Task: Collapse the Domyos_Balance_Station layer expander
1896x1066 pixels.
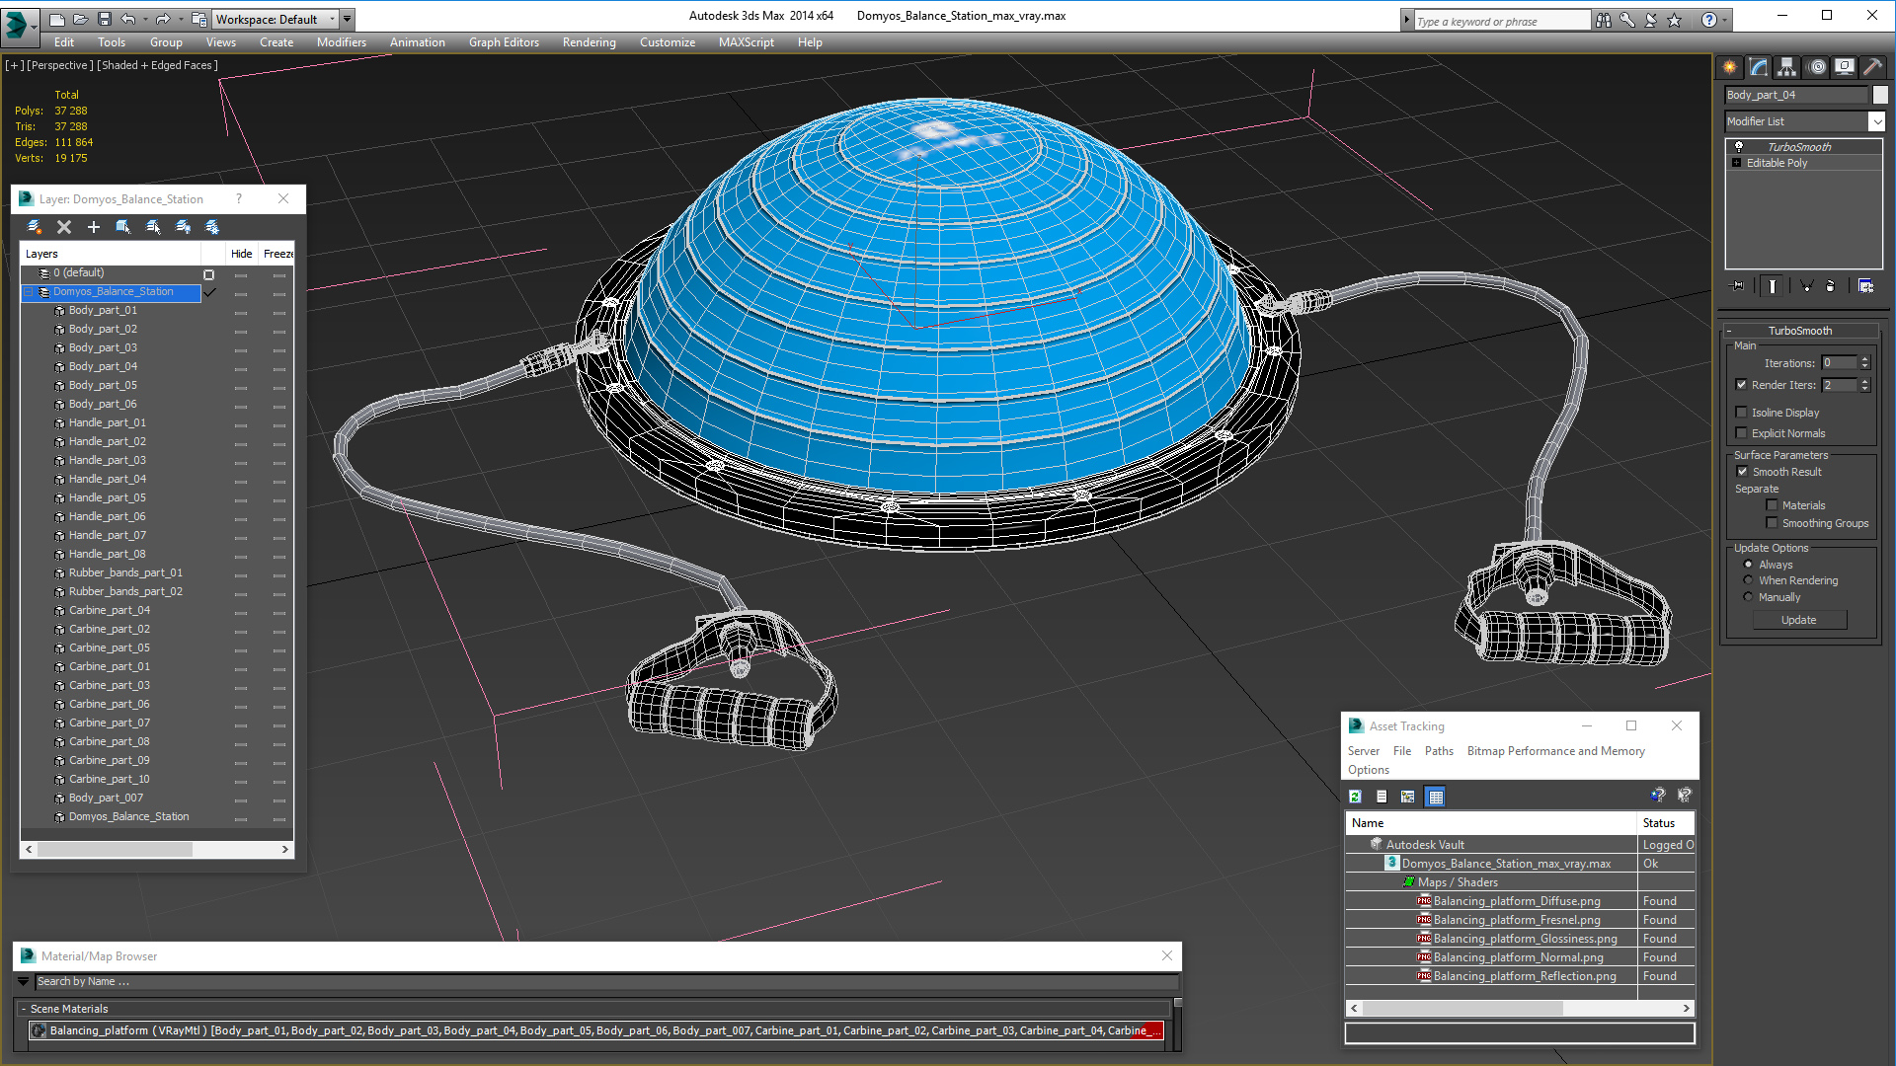Action: click(x=29, y=292)
